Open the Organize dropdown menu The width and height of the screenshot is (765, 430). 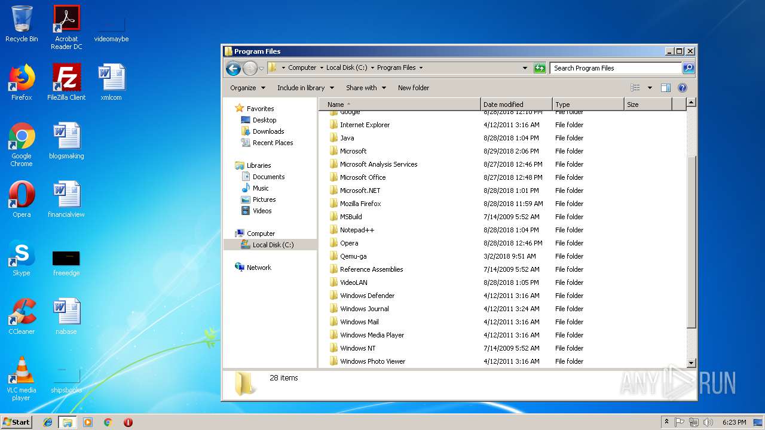[x=247, y=88]
